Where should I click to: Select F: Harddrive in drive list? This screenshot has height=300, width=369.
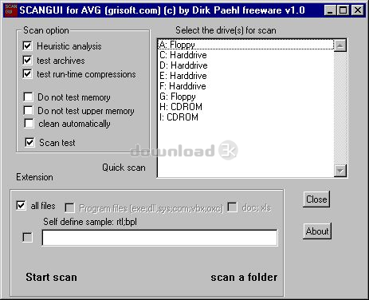coord(245,86)
